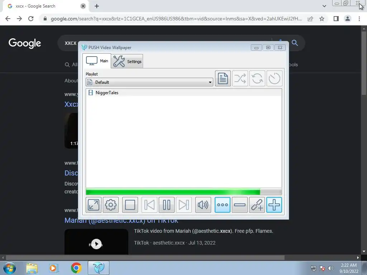Open a new Chrome tab
Image resolution: width=367 pixels, height=275 pixels.
(97, 6)
